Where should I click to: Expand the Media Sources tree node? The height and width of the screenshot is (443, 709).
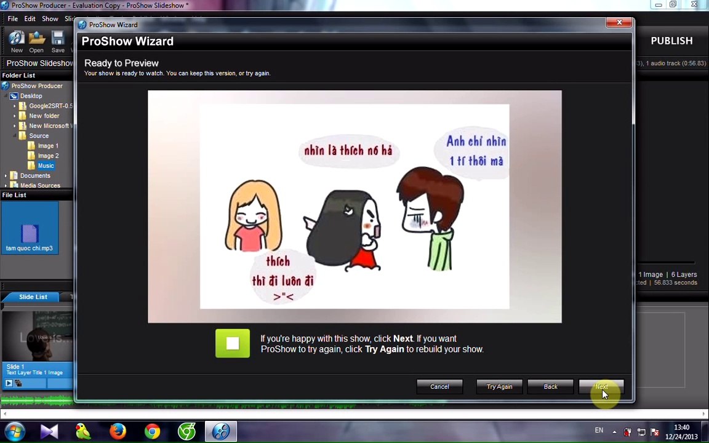click(6, 185)
